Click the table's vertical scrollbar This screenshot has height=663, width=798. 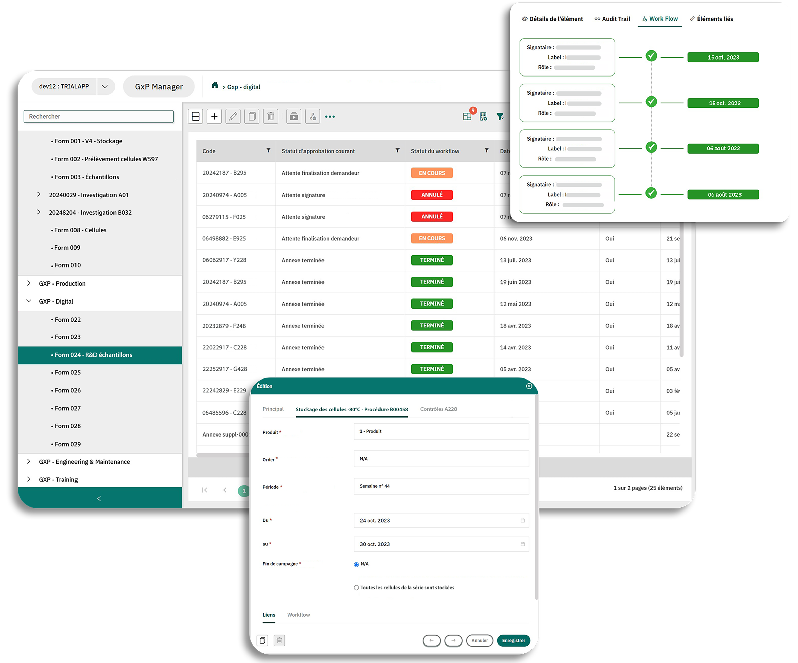682,289
